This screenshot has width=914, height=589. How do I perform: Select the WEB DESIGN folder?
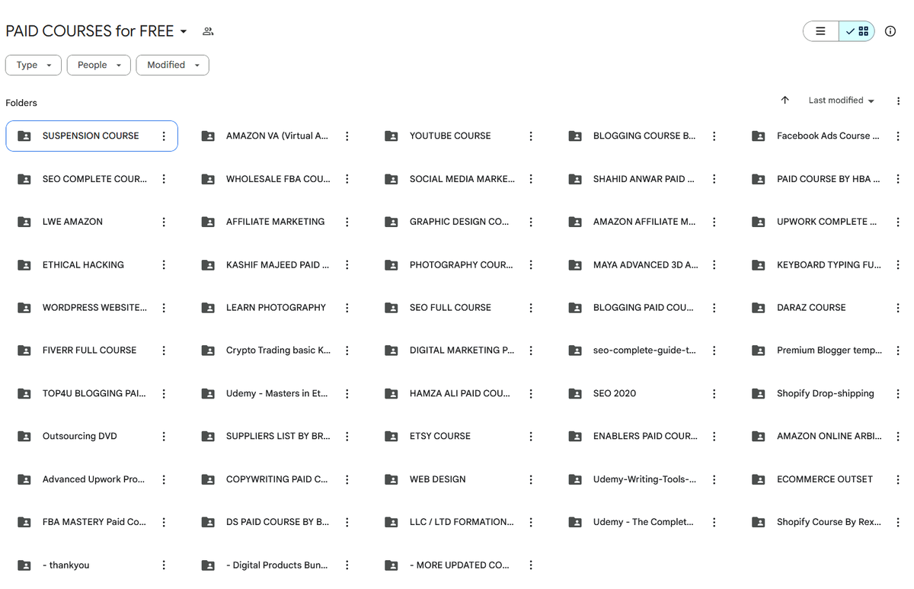(x=459, y=479)
